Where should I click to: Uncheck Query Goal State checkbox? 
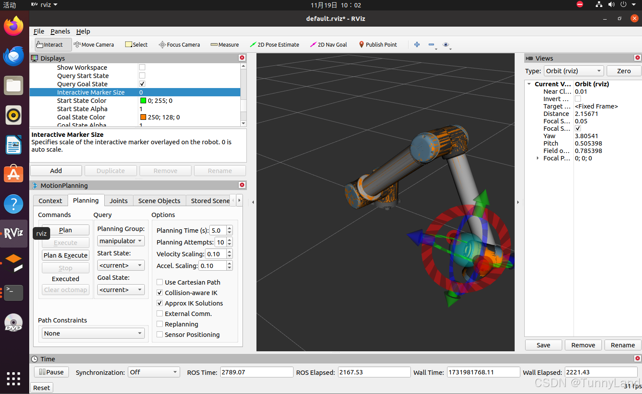coord(142,84)
